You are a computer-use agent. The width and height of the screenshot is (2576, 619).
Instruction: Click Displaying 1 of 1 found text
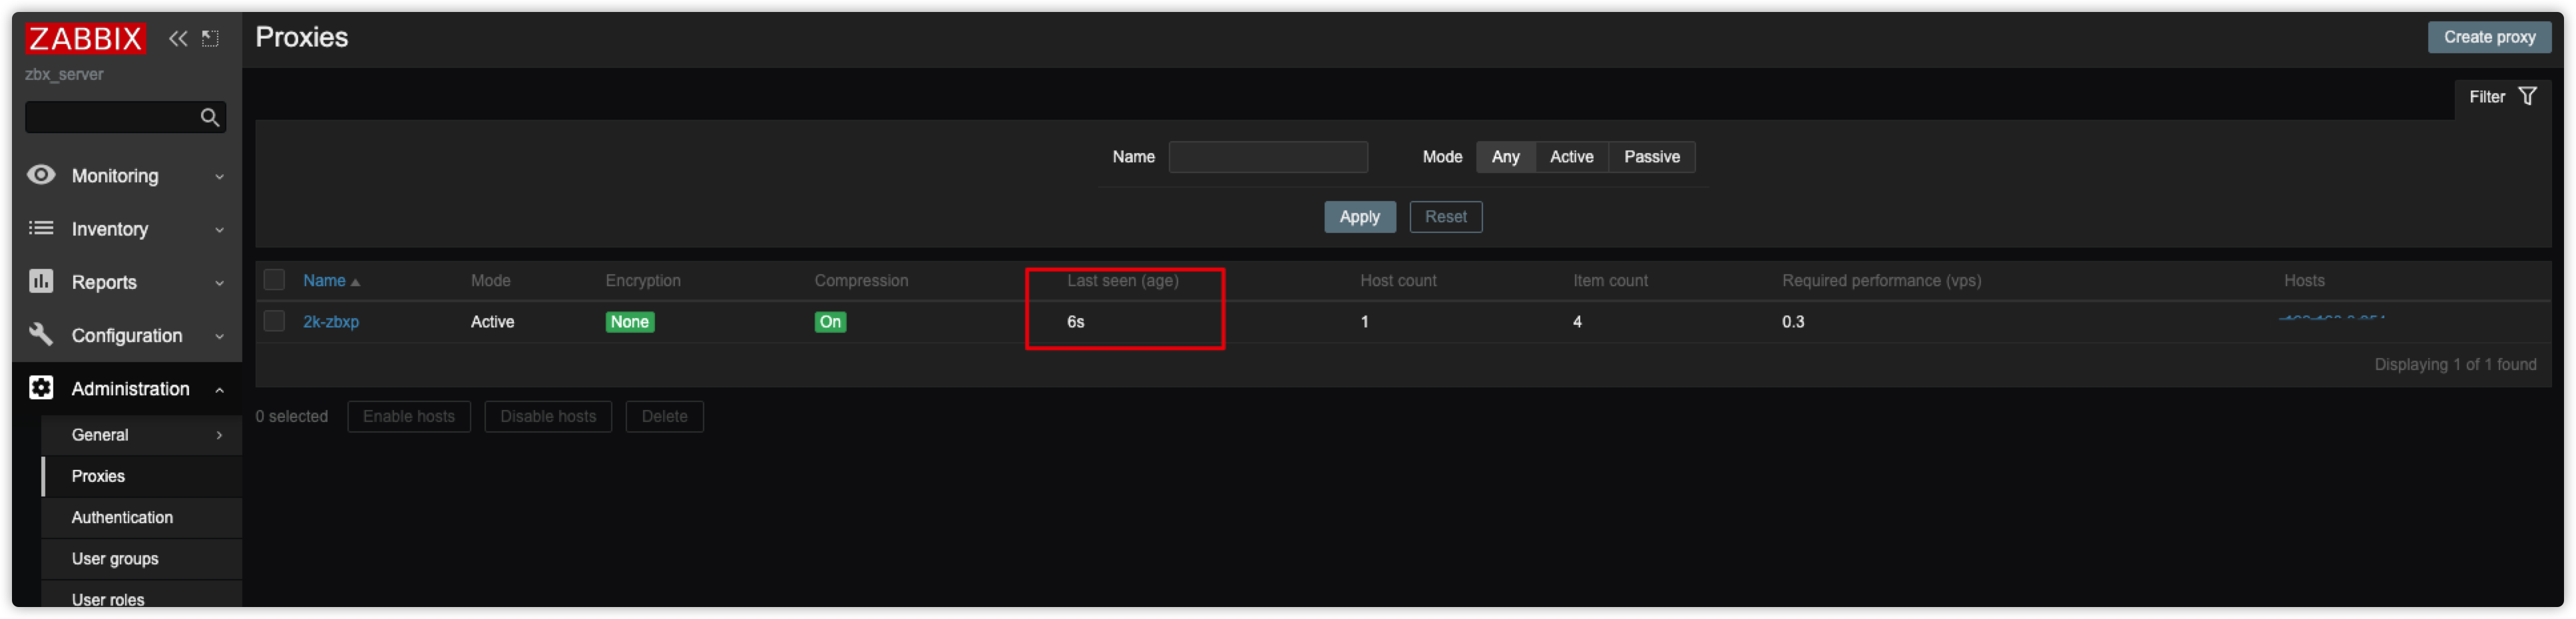[2455, 365]
